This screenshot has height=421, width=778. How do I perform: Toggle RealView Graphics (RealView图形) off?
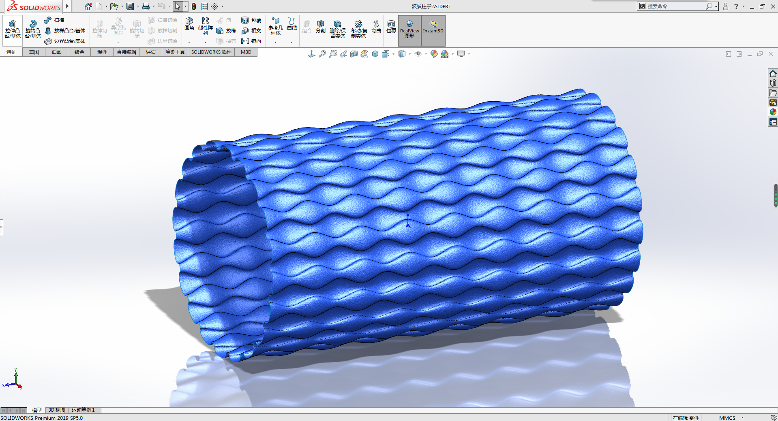coord(409,30)
